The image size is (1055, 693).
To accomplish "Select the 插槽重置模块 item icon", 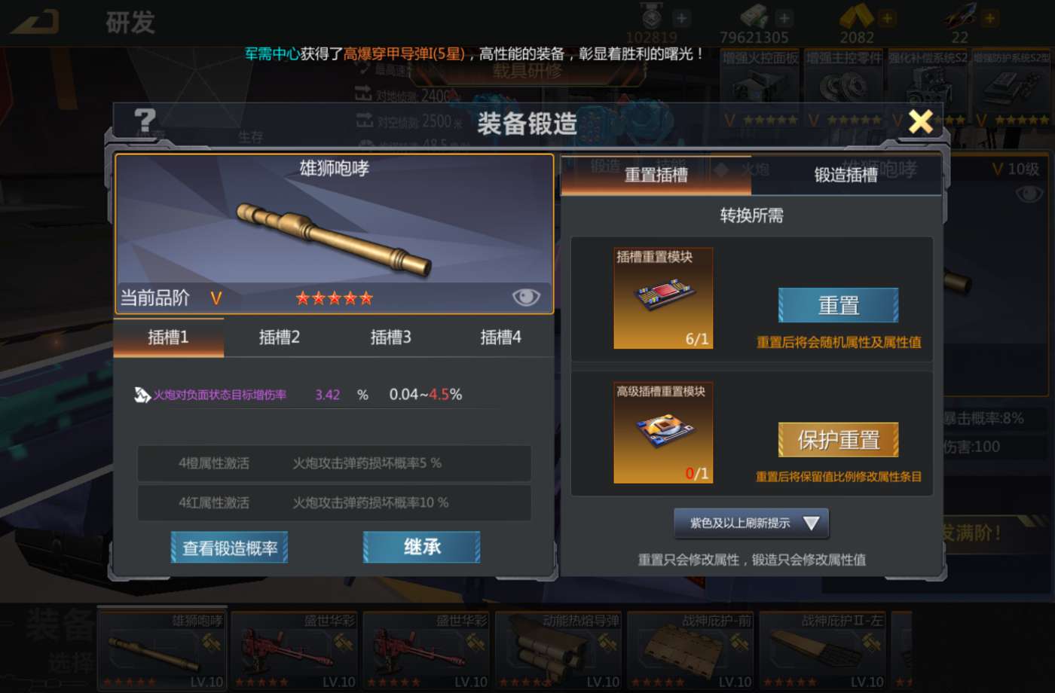I will pos(663,298).
